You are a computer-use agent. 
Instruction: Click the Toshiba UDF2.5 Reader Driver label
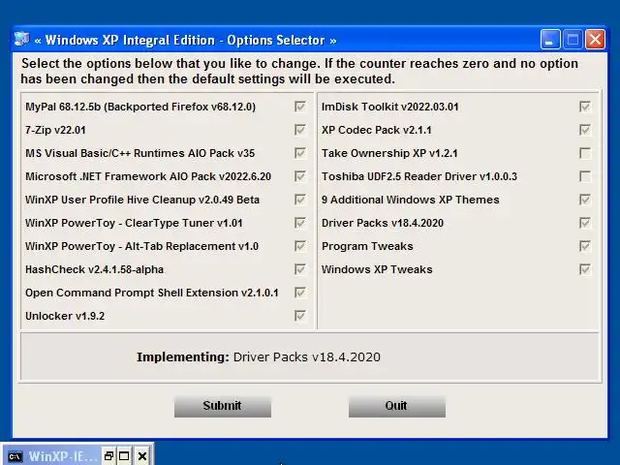click(419, 176)
